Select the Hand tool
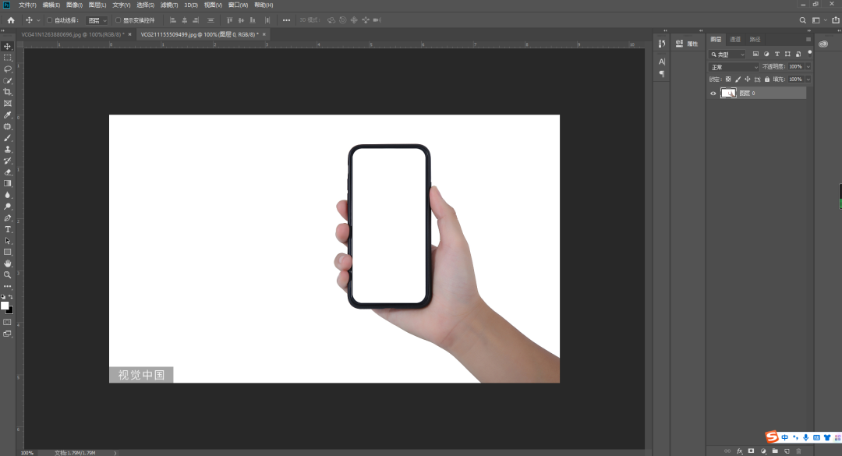Screen dimensions: 842x456 8,263
